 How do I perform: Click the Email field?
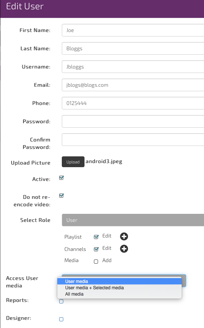133,85
